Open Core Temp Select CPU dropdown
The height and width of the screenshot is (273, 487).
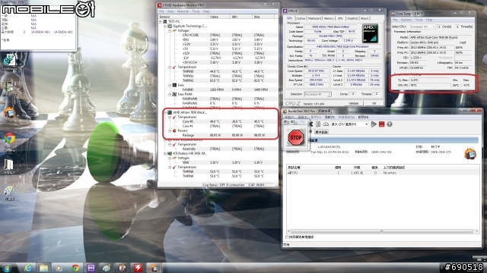coord(423,27)
